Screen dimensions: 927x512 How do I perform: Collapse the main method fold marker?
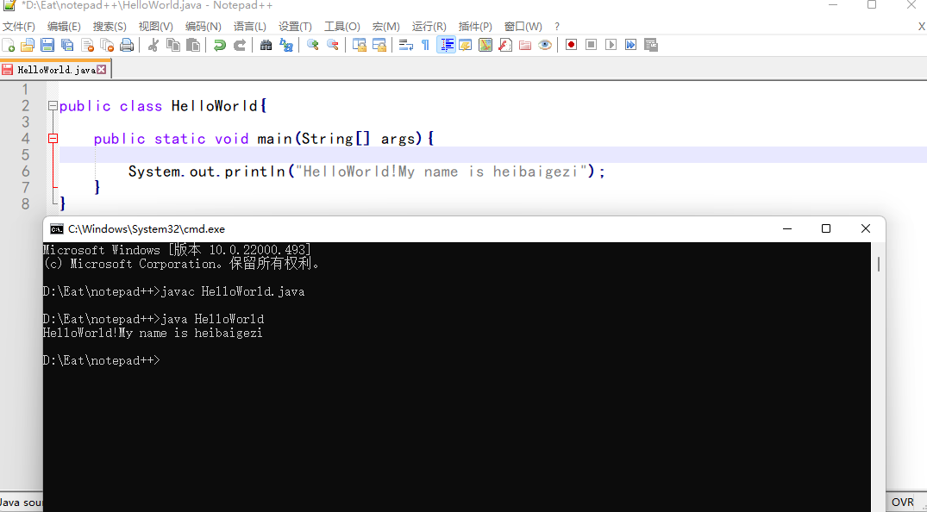[53, 138]
